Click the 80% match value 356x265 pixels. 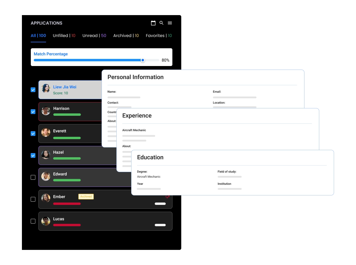166,60
